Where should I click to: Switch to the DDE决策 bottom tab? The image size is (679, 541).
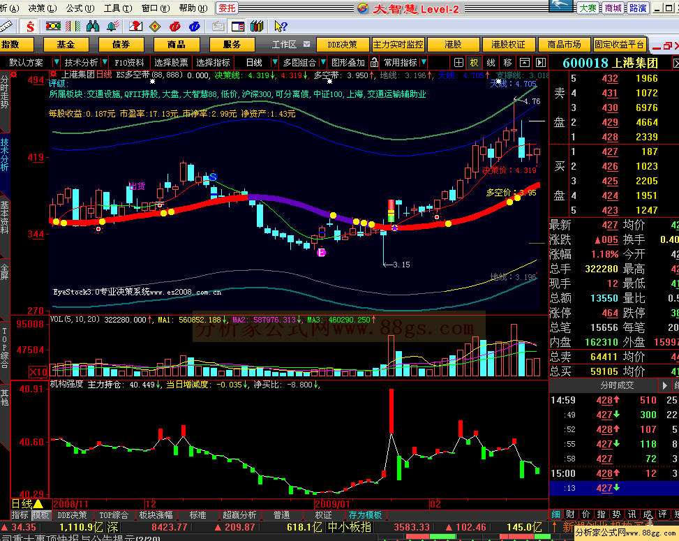[x=72, y=515]
